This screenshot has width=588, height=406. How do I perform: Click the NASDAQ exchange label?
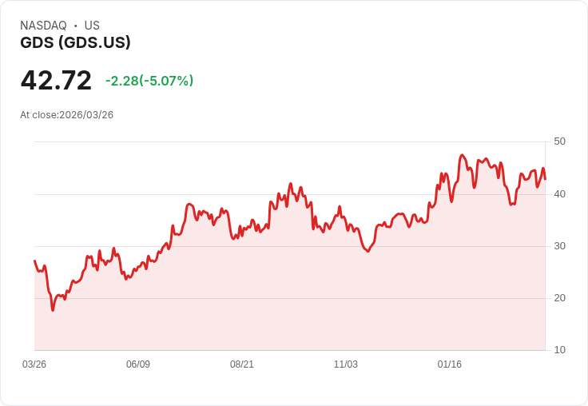(43, 26)
